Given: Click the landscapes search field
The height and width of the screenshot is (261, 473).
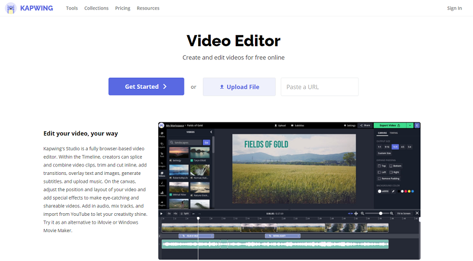Looking at the screenshot, I should 186,142.
